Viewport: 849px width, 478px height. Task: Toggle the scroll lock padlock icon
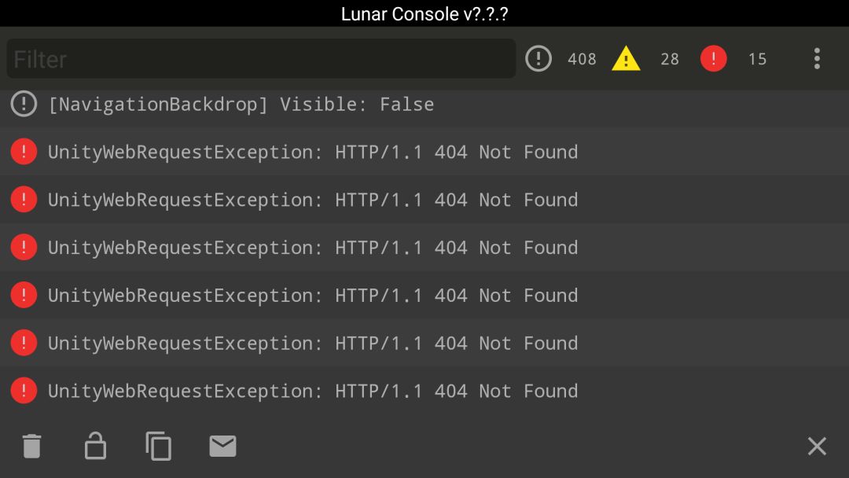point(95,446)
